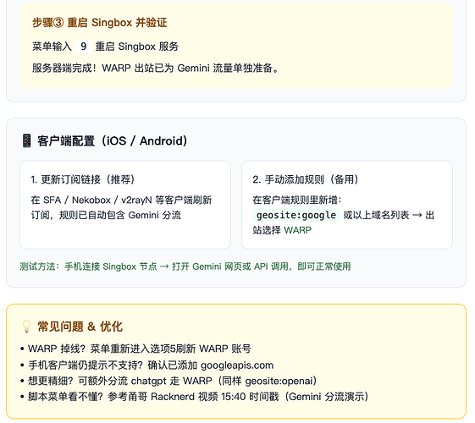The height and width of the screenshot is (423, 475).
Task: Click the text 菜单输入
Action: point(52,47)
